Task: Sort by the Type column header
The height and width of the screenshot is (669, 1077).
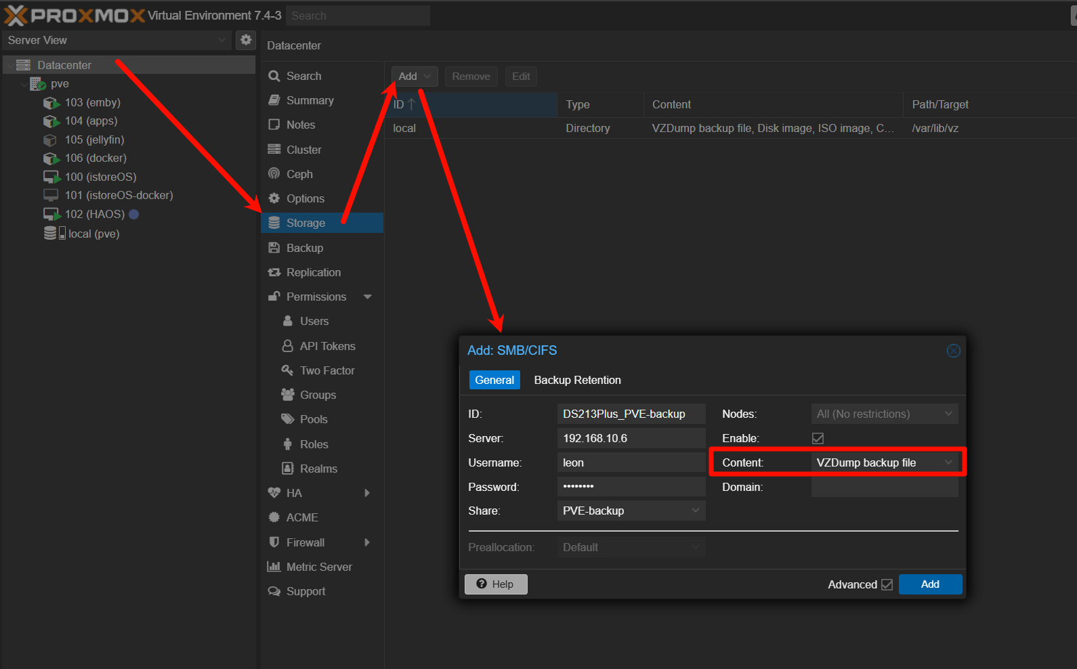Action: coord(601,104)
